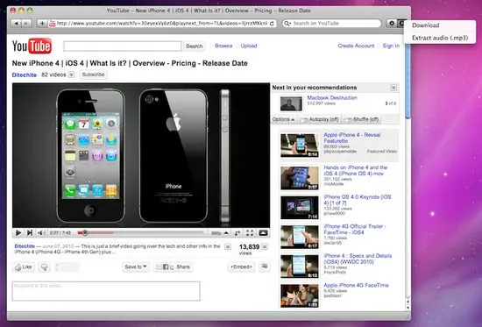The height and width of the screenshot is (327, 482).
Task: Play the iPhone 4 video
Action: click(x=18, y=233)
